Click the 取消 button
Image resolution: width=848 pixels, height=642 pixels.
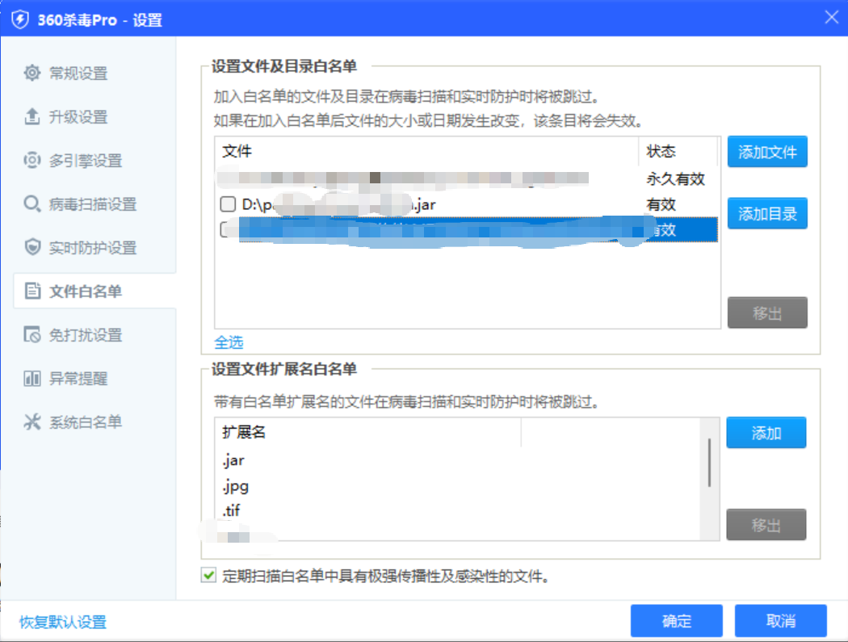780,621
